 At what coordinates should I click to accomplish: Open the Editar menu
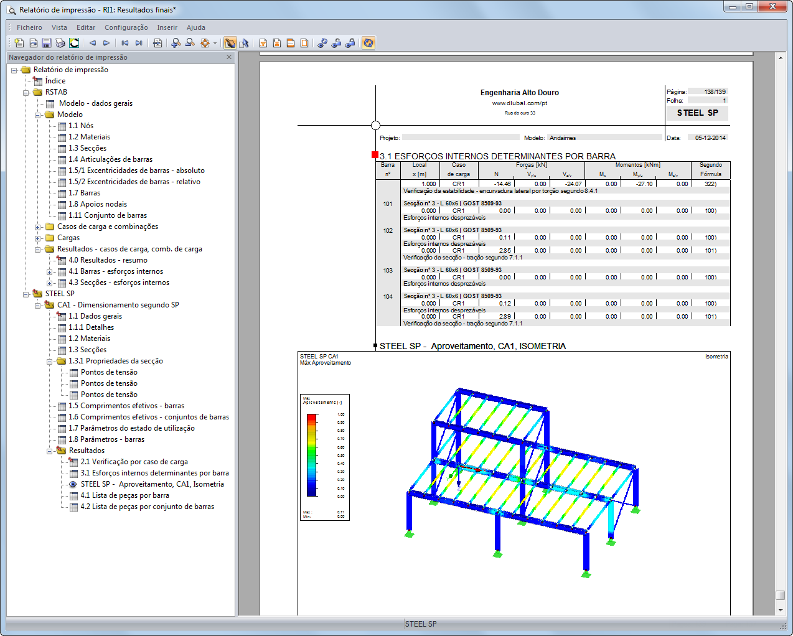[x=86, y=27]
